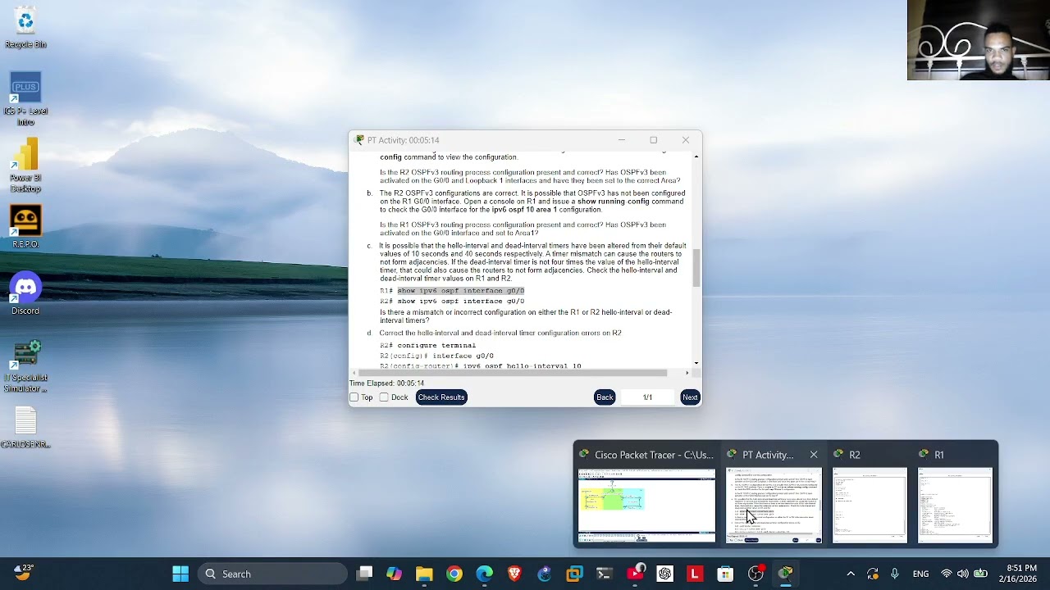Click the Next button in PT Activity

coord(690,397)
